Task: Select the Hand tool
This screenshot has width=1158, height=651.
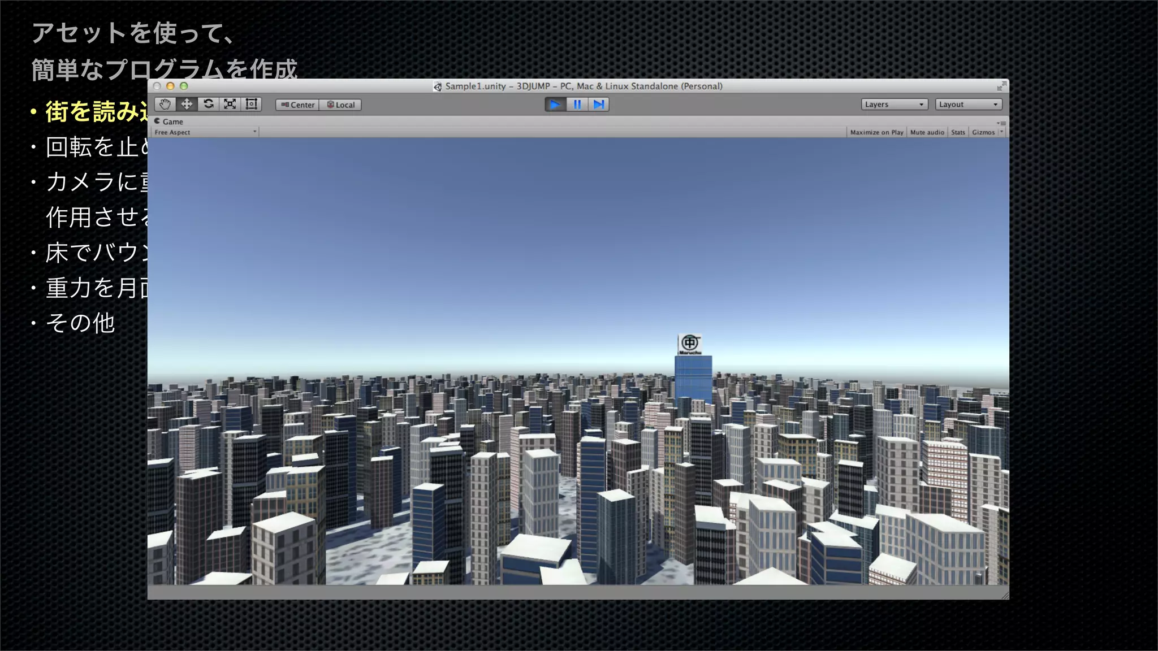Action: (165, 104)
